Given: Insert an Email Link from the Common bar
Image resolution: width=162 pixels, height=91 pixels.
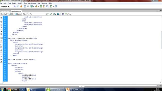Looking at the screenshot, I should [x=18, y=6].
